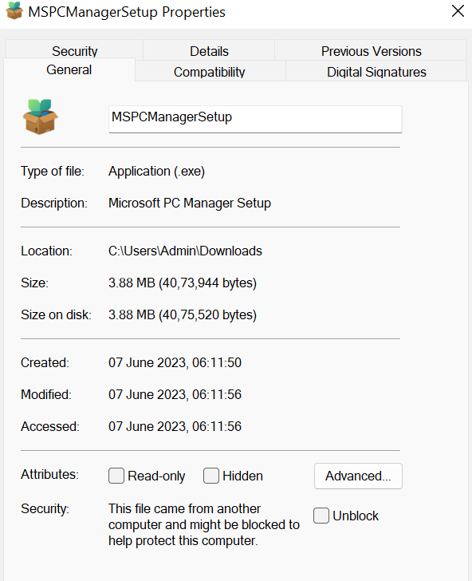
Task: Click the 'Location:' label
Action: point(47,251)
